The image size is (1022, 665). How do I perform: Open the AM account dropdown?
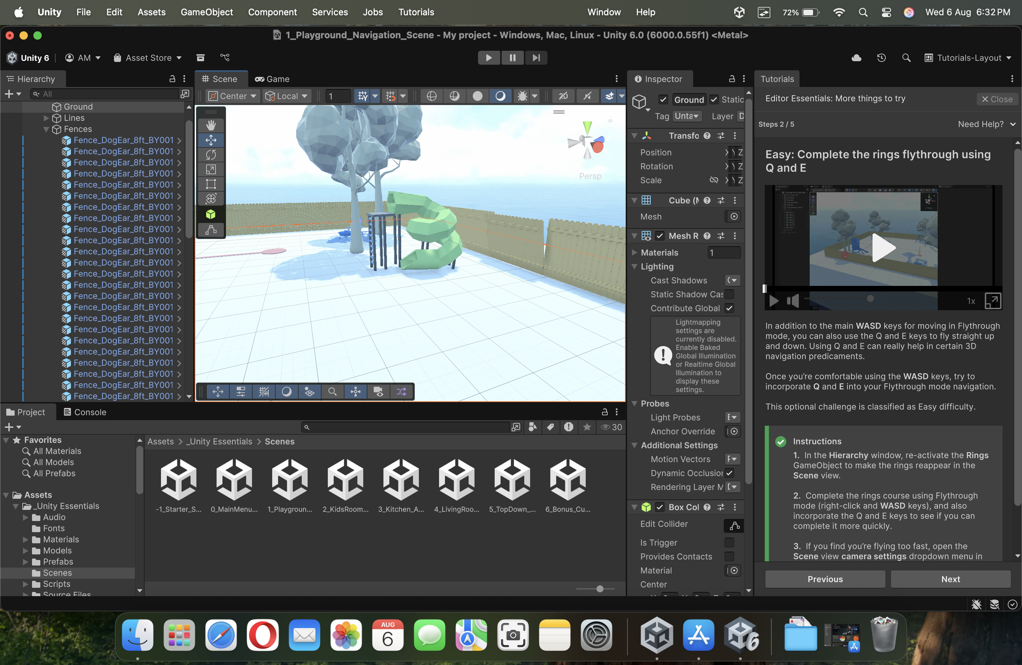click(83, 58)
